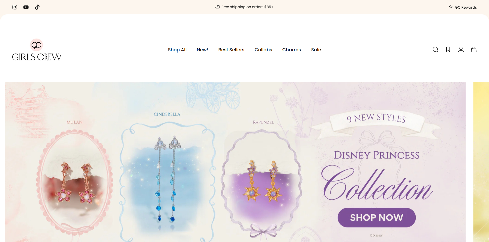Open the shopping bag icon

(474, 50)
